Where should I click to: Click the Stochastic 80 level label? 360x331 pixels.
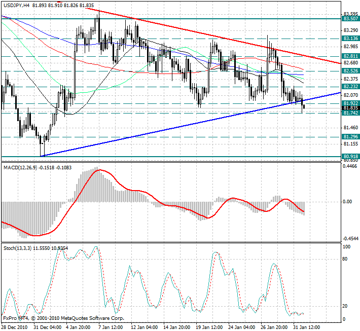click(x=345, y=259)
